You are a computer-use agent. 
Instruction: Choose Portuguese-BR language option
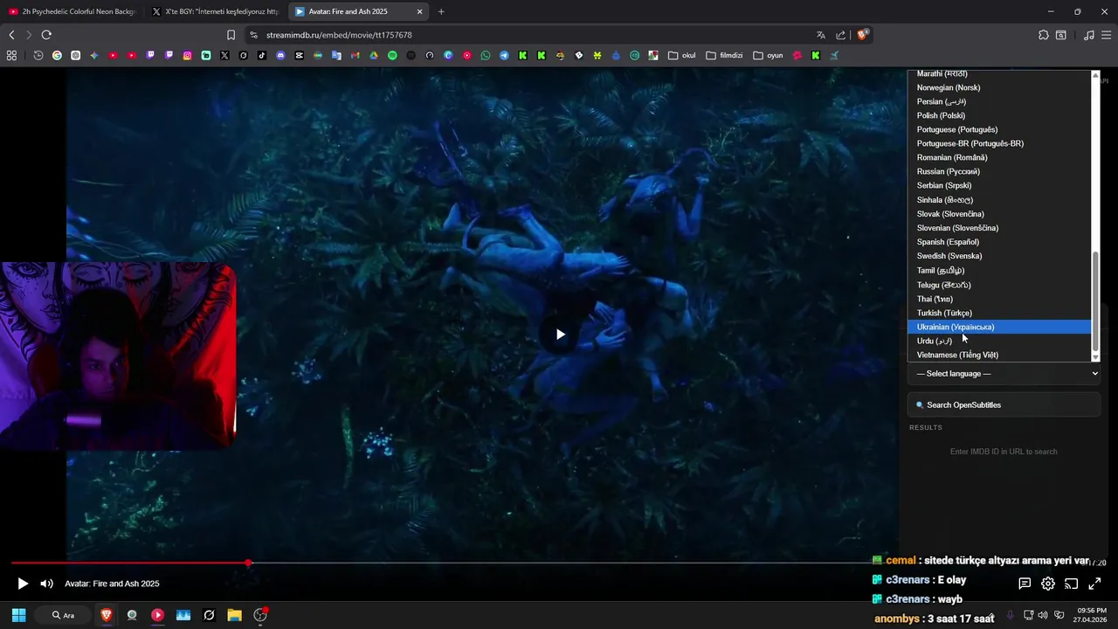tap(999, 143)
